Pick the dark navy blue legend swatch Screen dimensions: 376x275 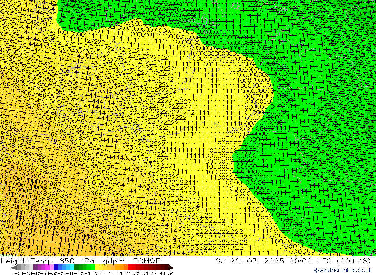[x=56, y=267]
